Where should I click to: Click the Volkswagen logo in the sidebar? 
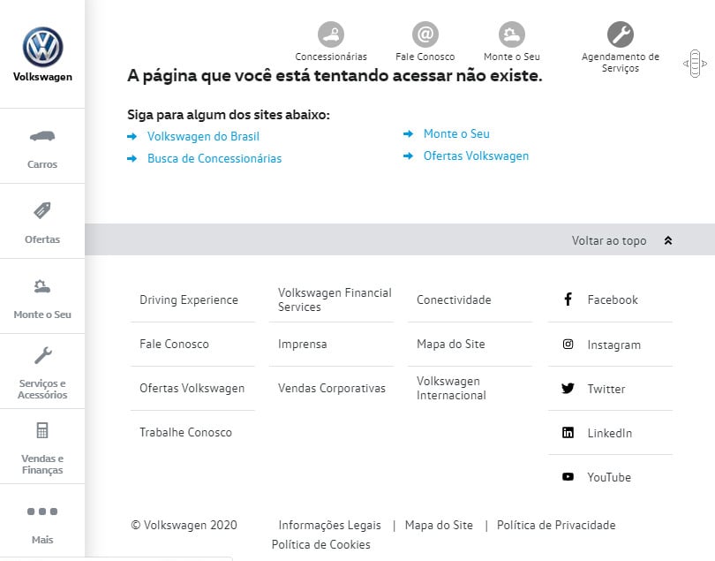pyautogui.click(x=42, y=47)
